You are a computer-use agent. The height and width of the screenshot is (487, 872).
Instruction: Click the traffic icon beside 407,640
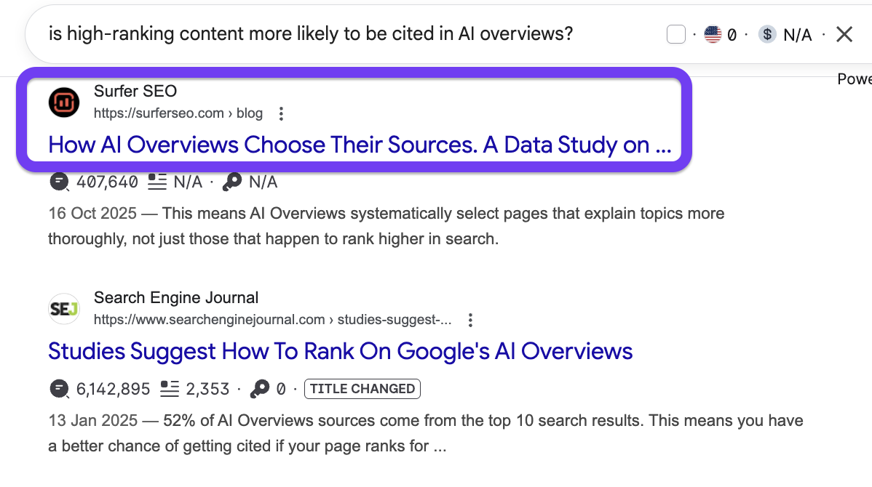pos(60,182)
